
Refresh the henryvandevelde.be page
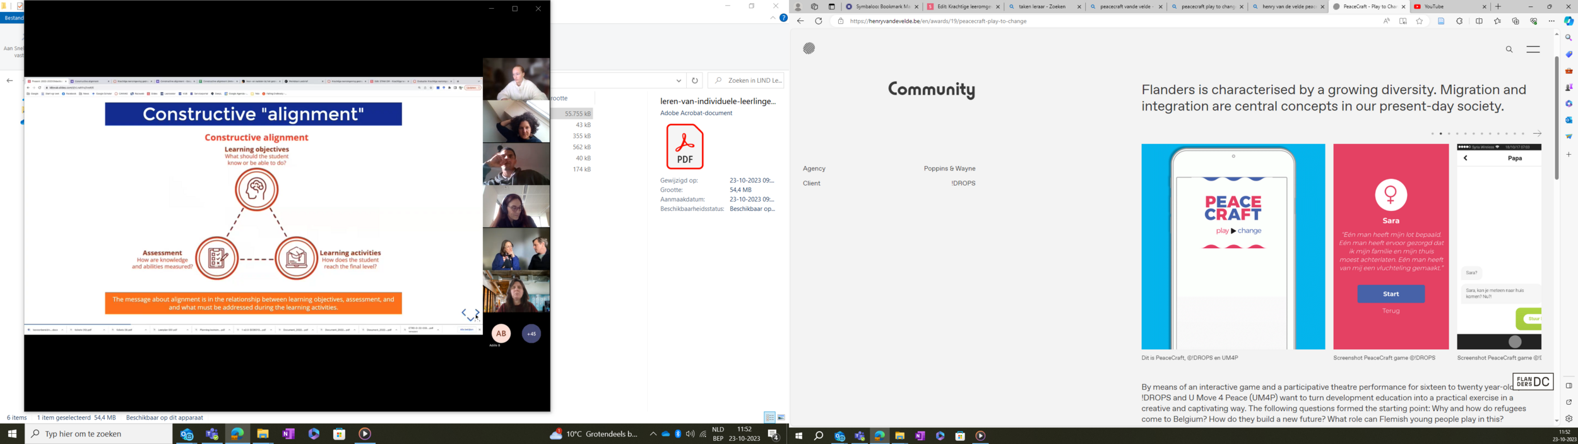819,21
